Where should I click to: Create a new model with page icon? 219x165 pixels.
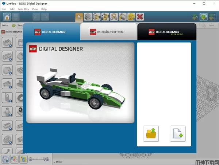point(177,134)
